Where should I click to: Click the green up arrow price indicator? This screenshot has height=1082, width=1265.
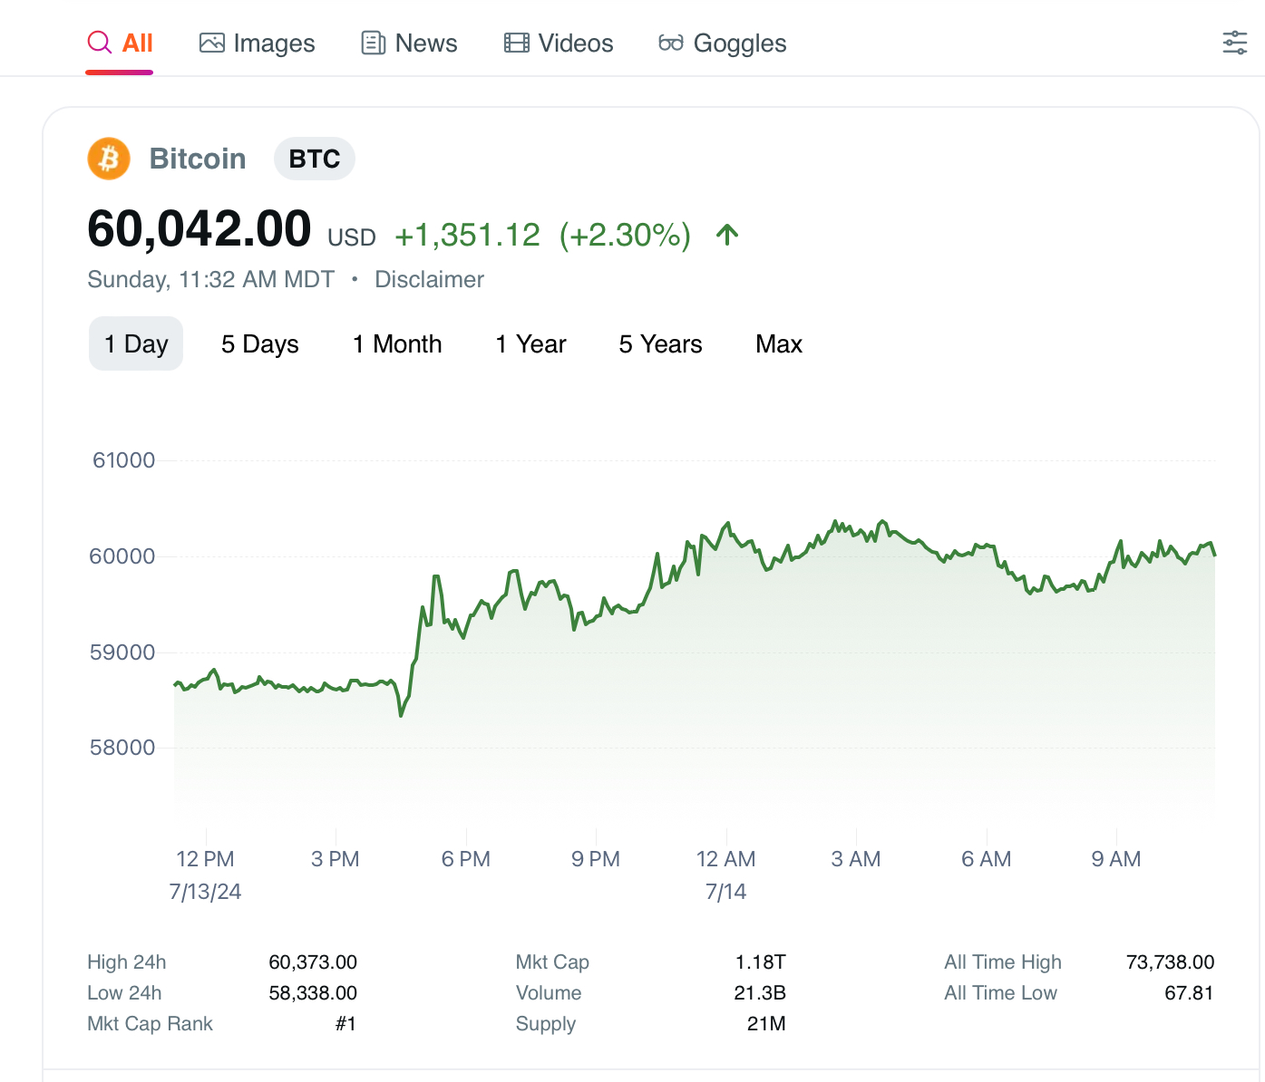point(727,235)
